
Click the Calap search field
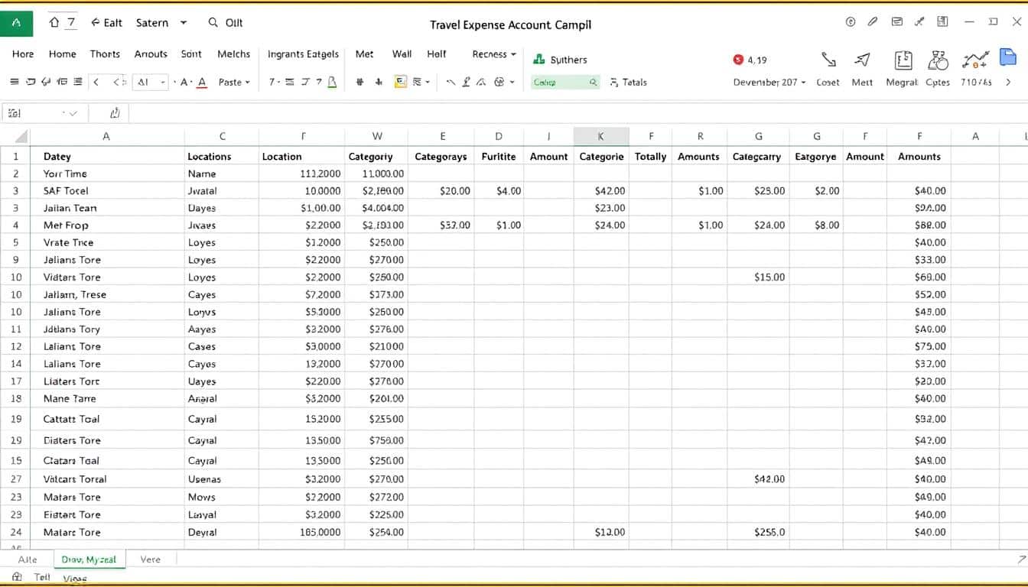click(565, 82)
